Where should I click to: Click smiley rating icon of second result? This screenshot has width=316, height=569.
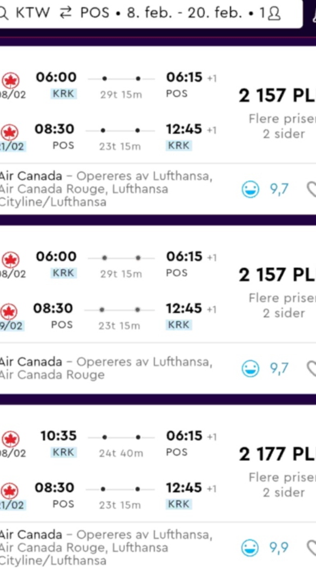[x=251, y=369]
